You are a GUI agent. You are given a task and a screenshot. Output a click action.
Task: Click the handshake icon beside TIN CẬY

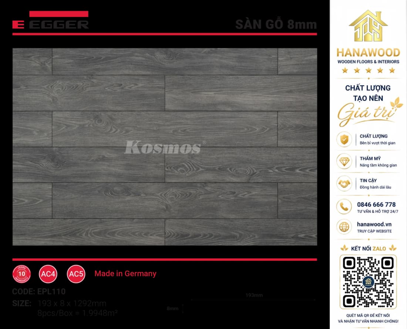[344, 184]
